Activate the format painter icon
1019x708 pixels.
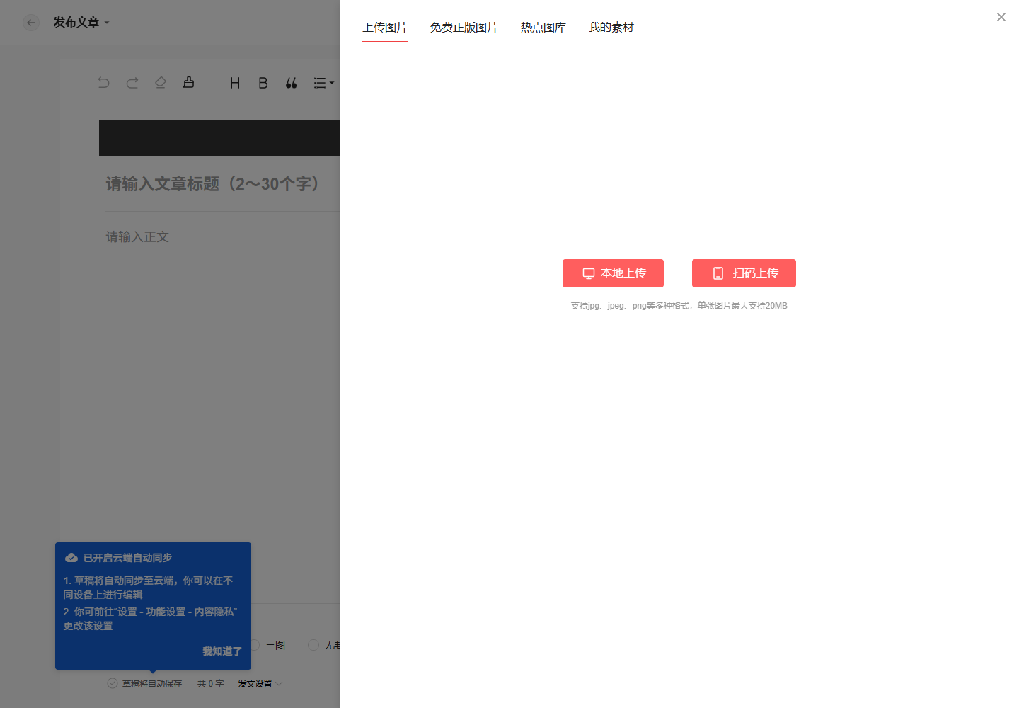click(189, 83)
